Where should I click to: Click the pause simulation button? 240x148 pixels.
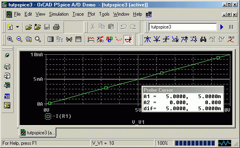click(231, 27)
